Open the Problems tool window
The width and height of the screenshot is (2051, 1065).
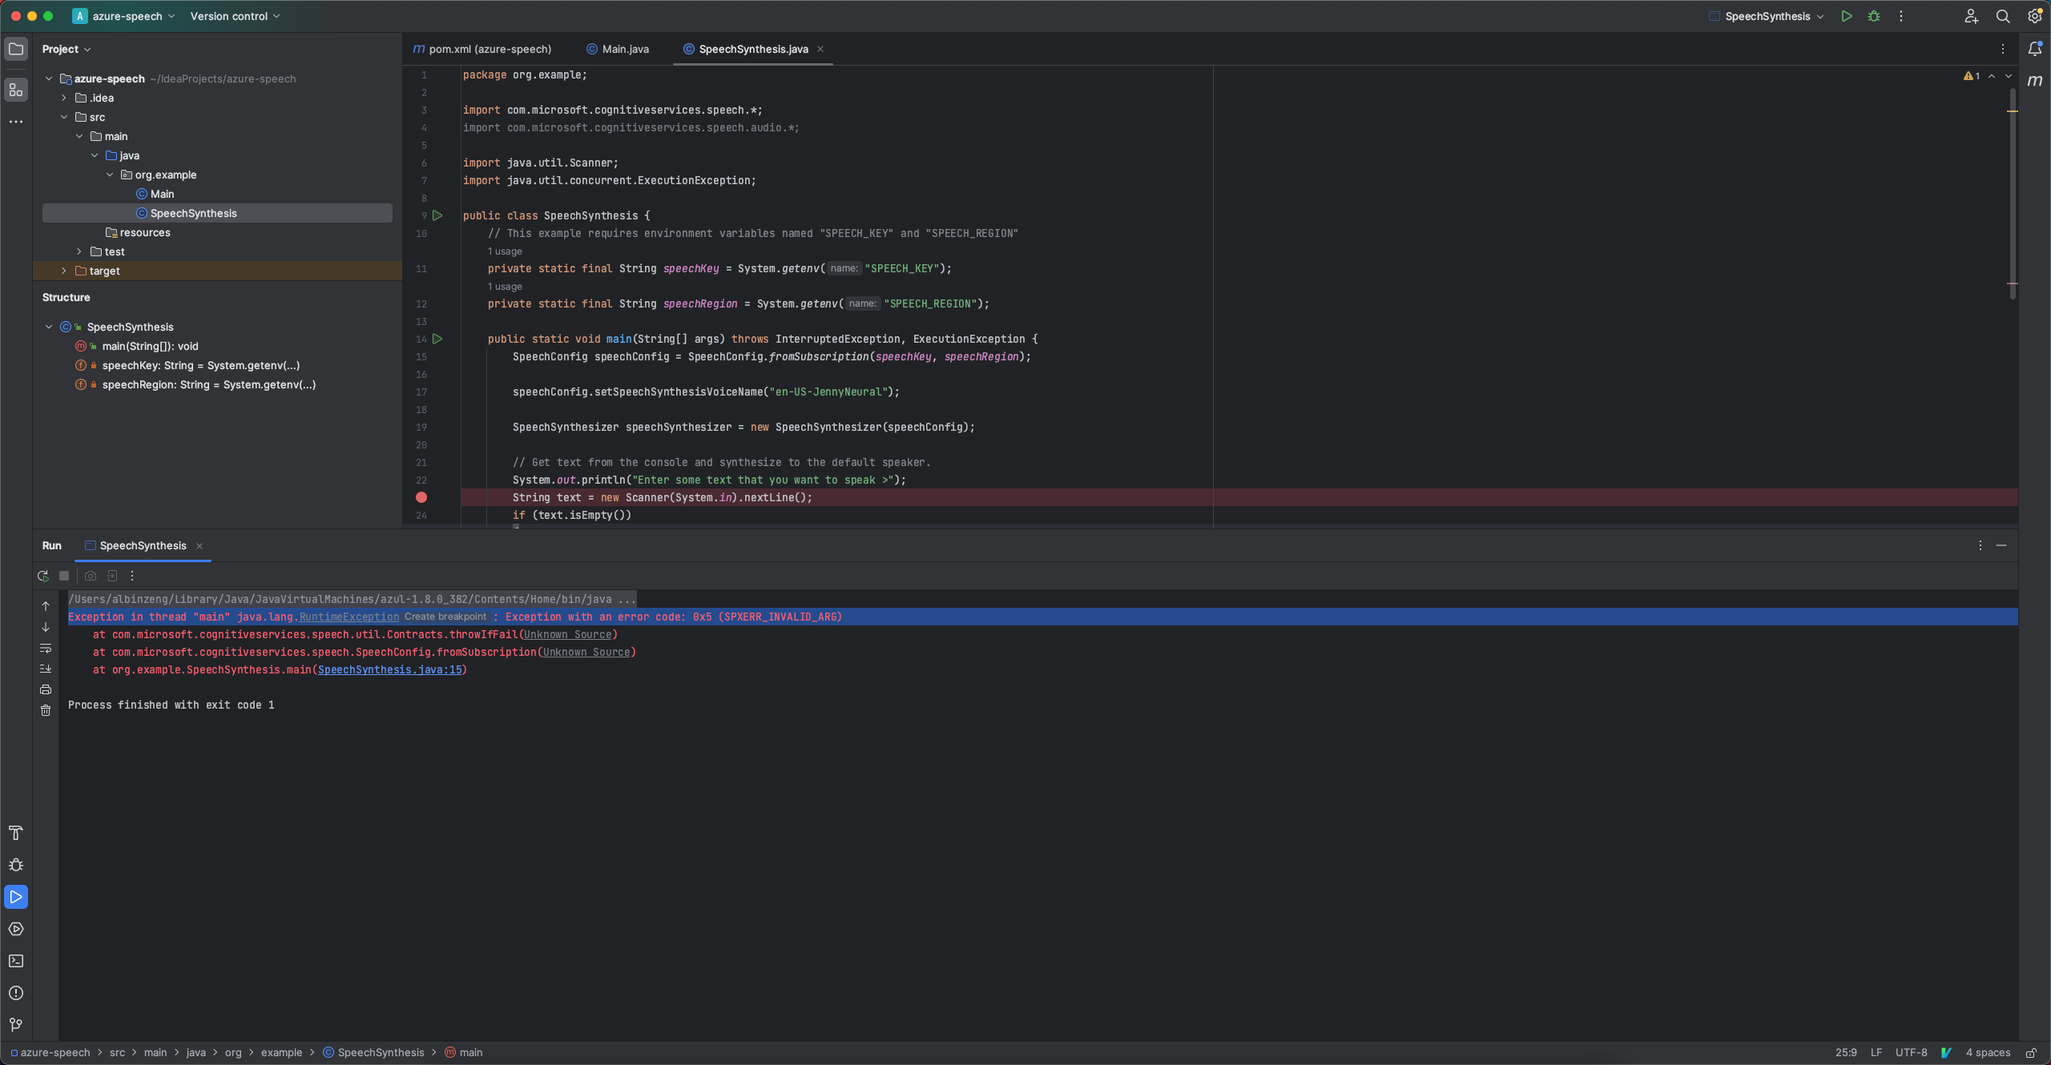(16, 993)
